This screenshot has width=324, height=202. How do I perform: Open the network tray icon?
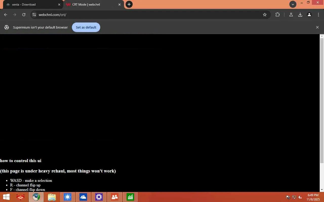[294, 197]
